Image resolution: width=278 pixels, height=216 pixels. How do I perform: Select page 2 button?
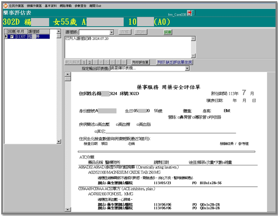coord(90,62)
